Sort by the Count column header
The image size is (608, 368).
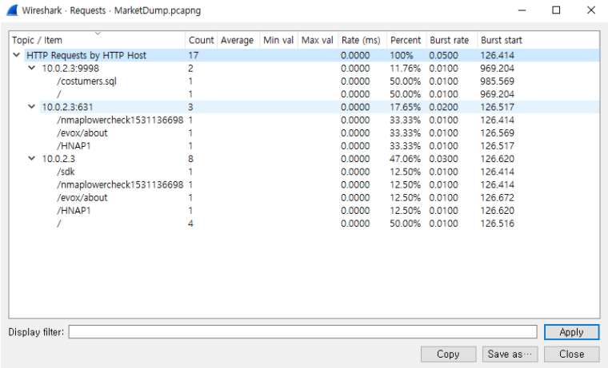(x=201, y=40)
